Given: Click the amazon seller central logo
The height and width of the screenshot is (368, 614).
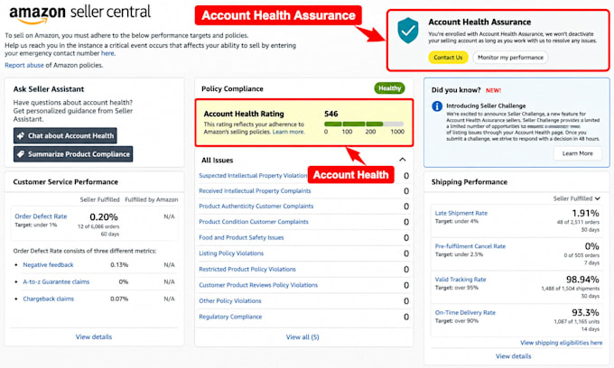Looking at the screenshot, I should tap(79, 14).
